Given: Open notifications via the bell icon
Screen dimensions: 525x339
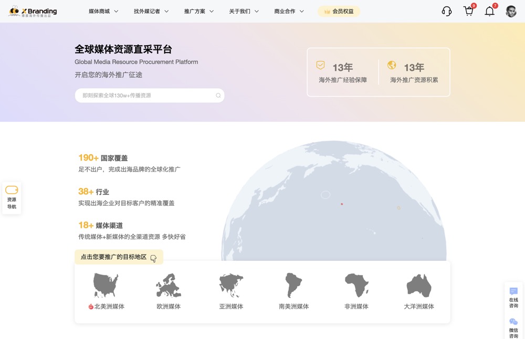Looking at the screenshot, I should (x=489, y=10).
